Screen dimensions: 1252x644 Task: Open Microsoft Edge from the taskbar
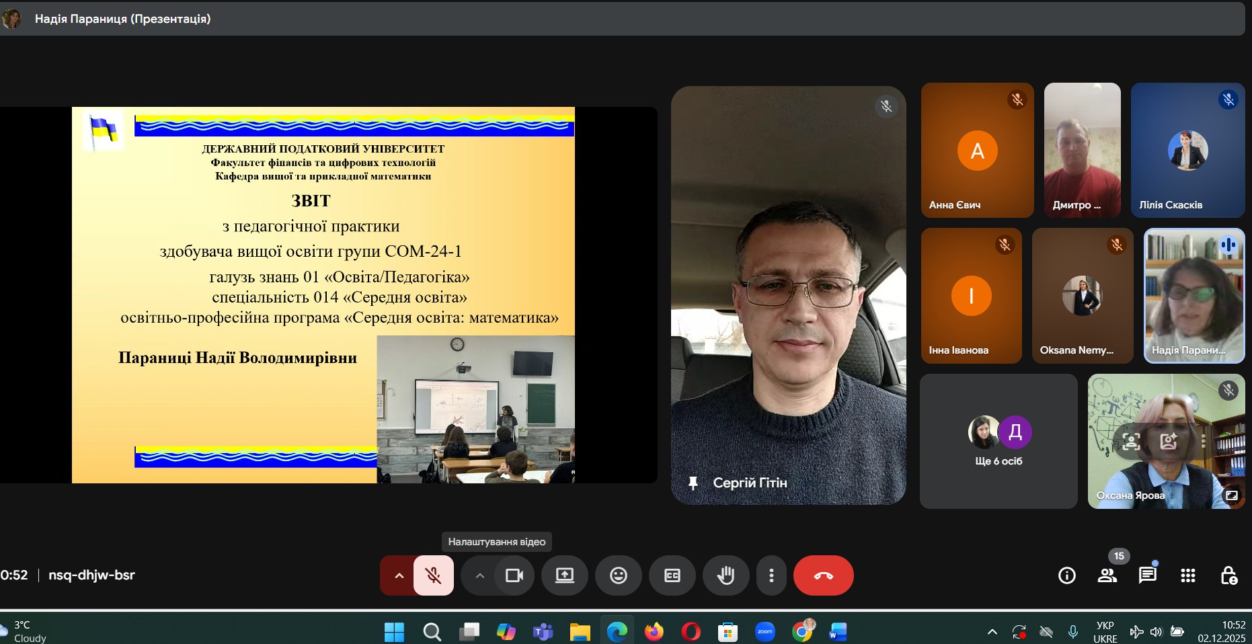pos(617,631)
